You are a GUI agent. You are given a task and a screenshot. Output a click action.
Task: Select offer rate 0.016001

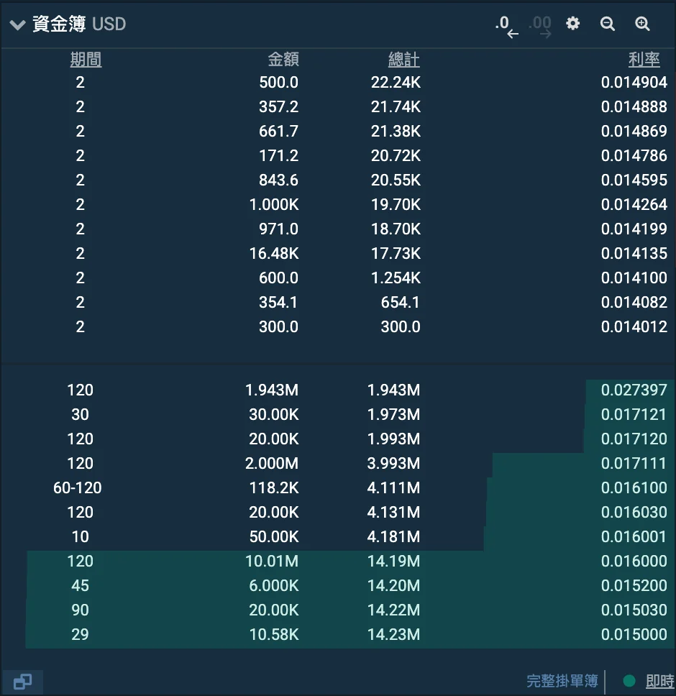pos(634,536)
